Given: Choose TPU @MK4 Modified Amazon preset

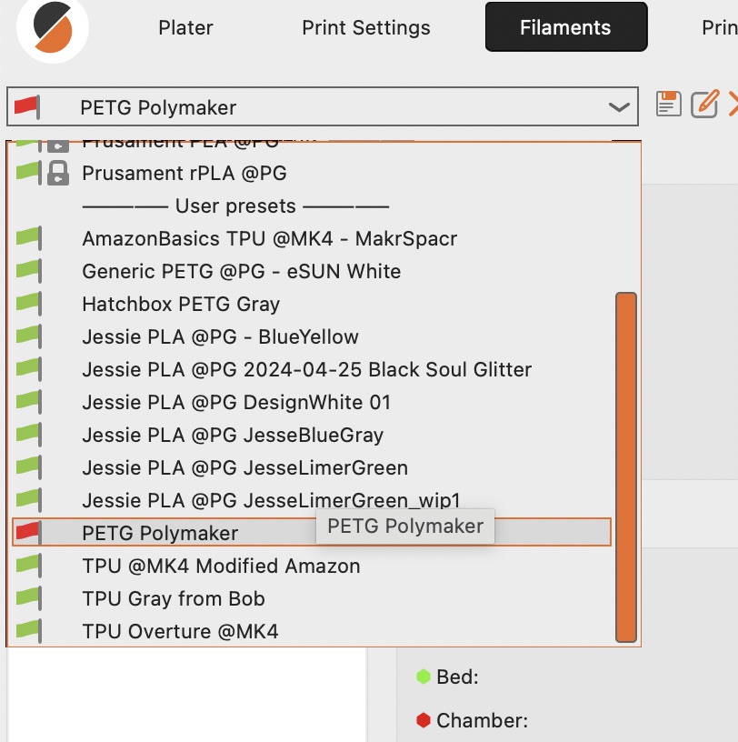Looking at the screenshot, I should pos(221,566).
